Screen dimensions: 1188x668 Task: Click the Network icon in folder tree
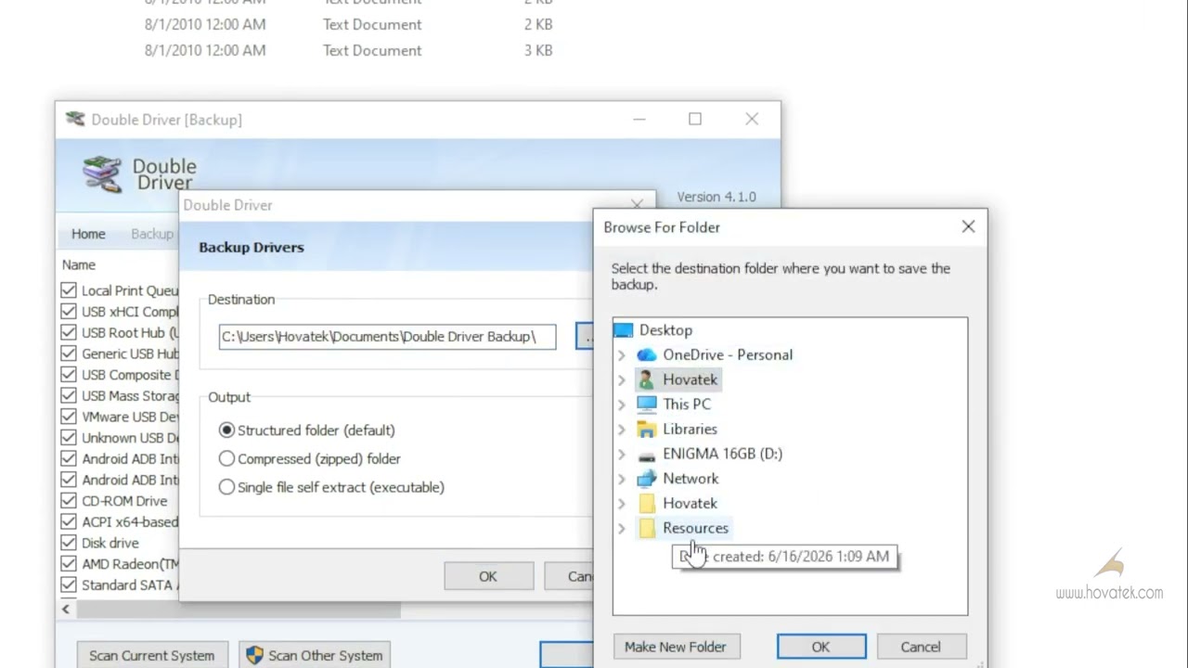647,479
